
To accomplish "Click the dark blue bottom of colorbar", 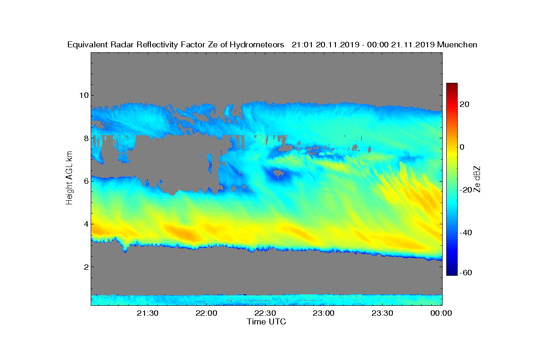I will [x=452, y=273].
